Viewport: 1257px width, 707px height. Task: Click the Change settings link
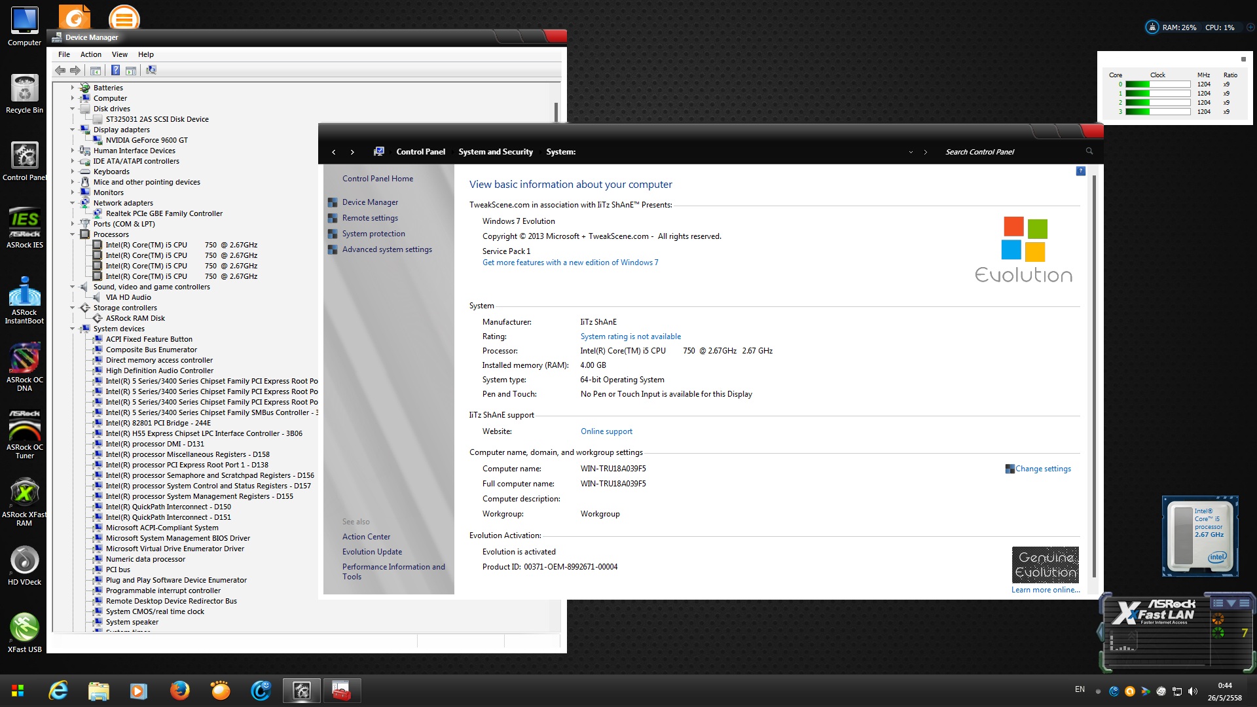1042,469
